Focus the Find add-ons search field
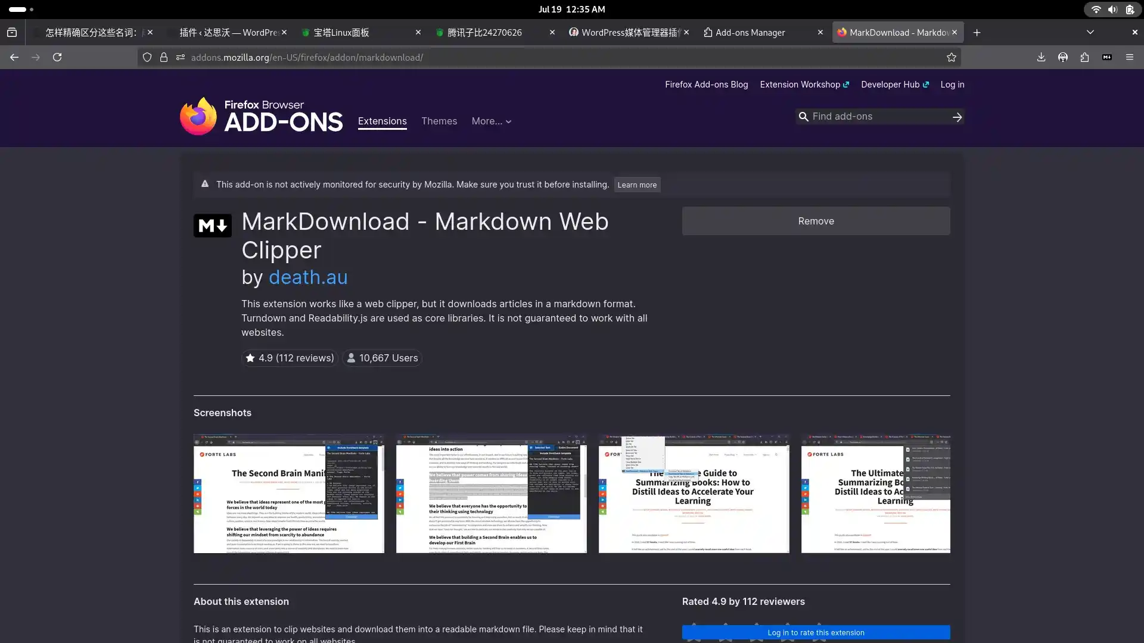Image resolution: width=1144 pixels, height=643 pixels. pyautogui.click(x=879, y=117)
